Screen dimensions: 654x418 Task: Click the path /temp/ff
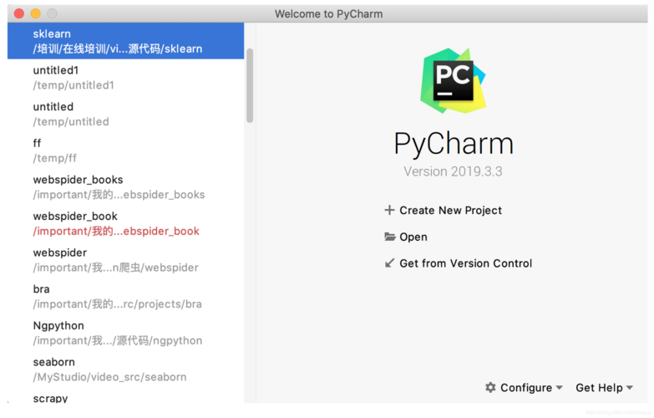[x=54, y=158]
